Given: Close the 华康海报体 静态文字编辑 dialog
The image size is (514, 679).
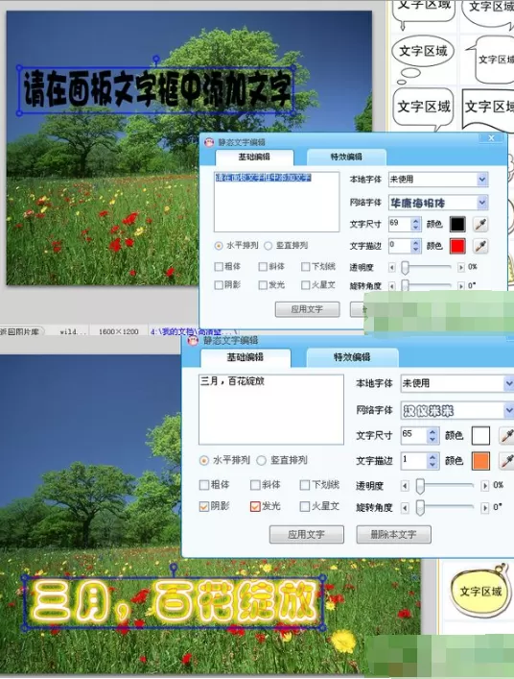Looking at the screenshot, I should (x=492, y=137).
